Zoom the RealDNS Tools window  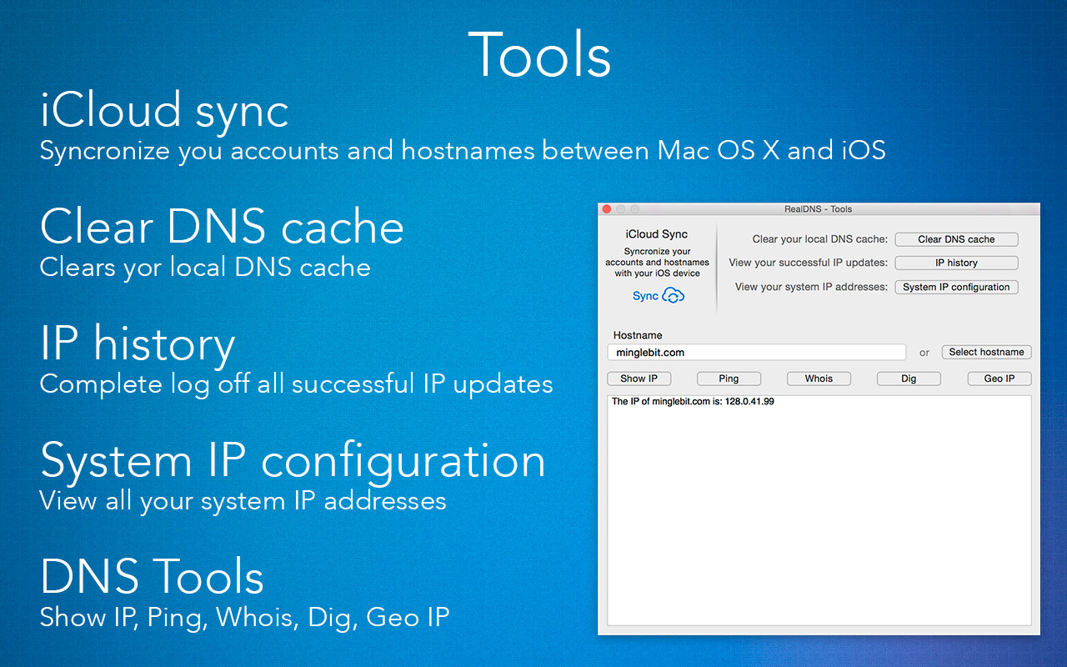pyautogui.click(x=635, y=209)
